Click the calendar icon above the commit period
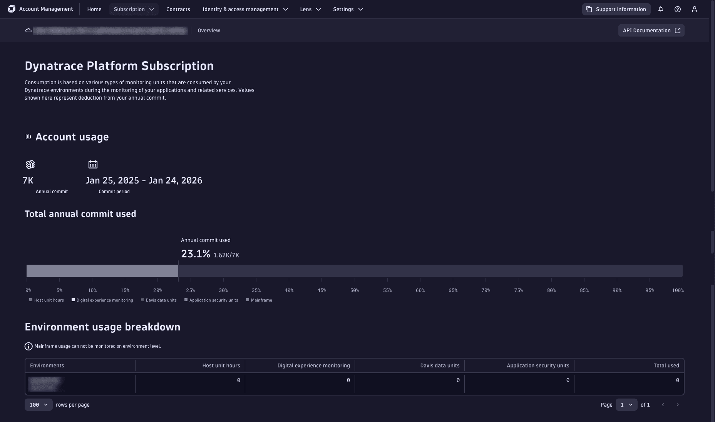 pos(93,164)
